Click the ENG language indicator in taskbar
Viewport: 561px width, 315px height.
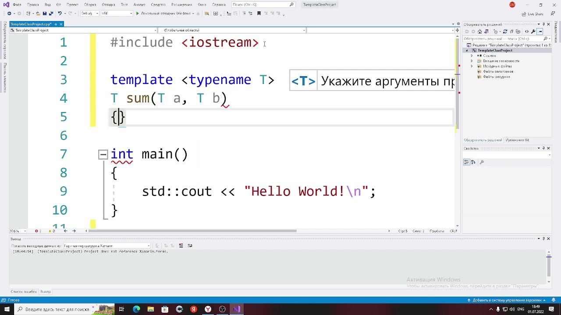click(520, 309)
